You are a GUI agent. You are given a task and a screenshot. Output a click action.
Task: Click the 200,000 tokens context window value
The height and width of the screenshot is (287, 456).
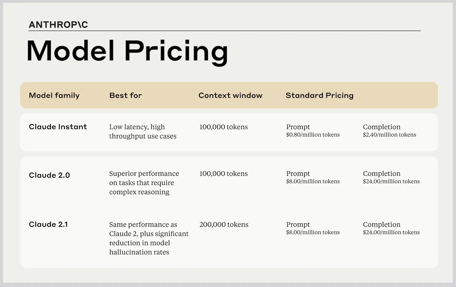pos(224,224)
